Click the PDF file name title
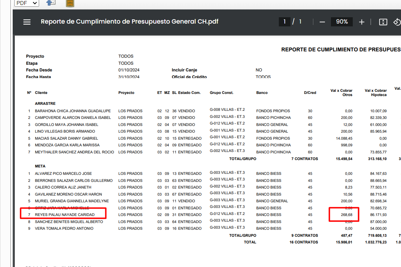Image resolution: width=401 pixels, height=267 pixels. [x=130, y=22]
